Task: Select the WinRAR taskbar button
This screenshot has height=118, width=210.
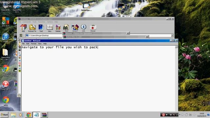Action: (x=44, y=115)
